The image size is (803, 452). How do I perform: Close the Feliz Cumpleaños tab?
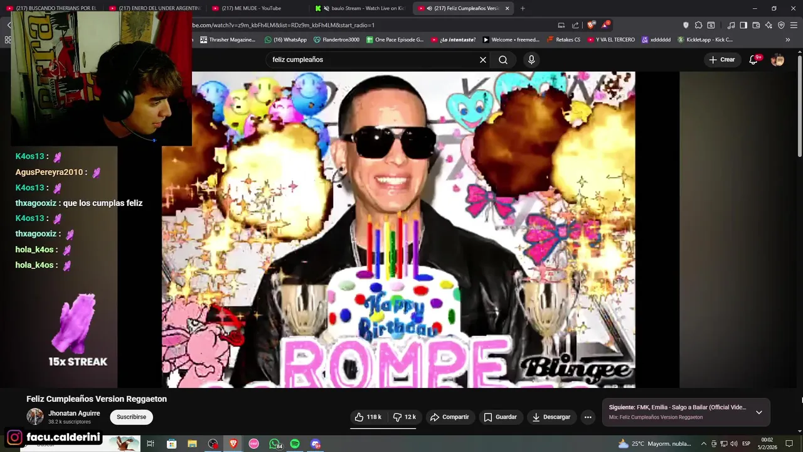pyautogui.click(x=507, y=8)
